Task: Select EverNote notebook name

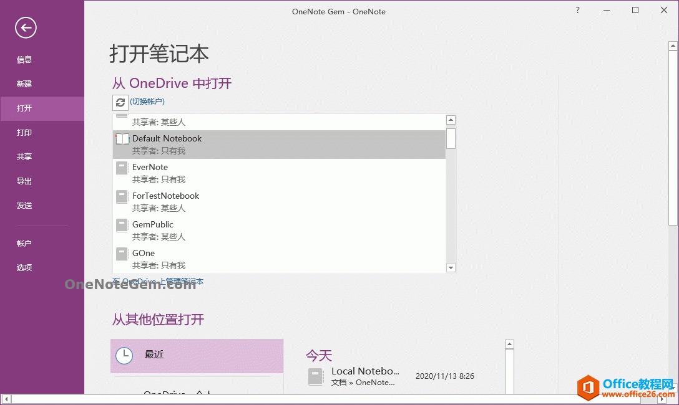Action: (x=150, y=167)
